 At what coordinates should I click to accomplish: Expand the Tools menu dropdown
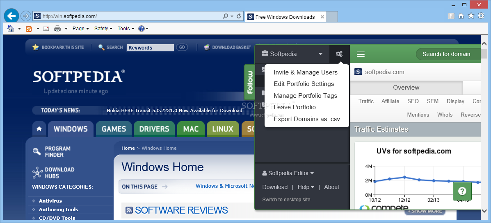126,28
